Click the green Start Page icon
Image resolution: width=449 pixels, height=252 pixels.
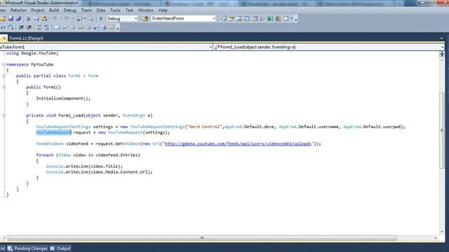click(x=270, y=19)
